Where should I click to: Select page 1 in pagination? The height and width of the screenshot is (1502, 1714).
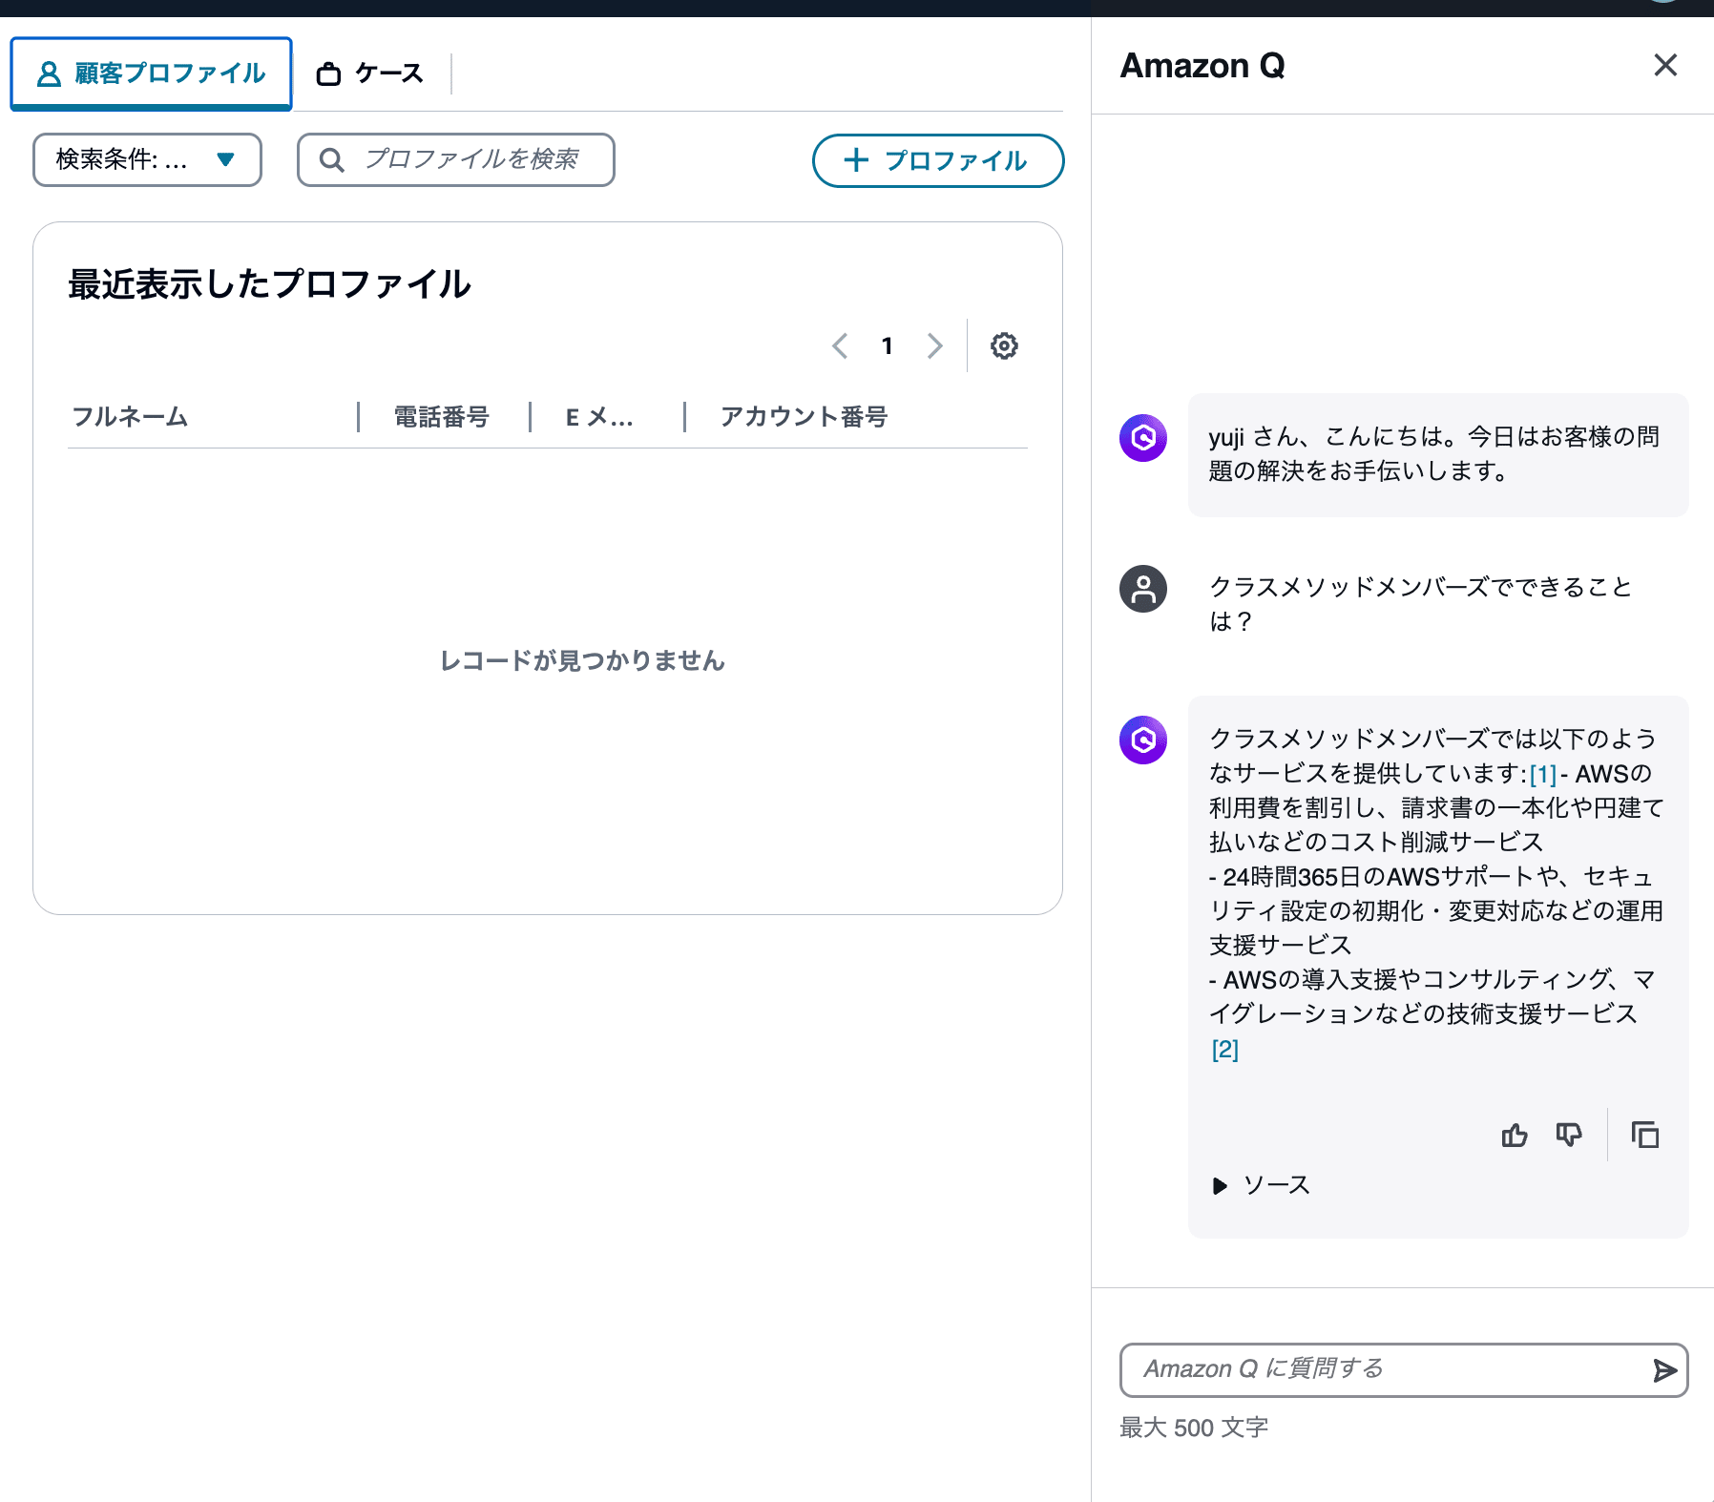click(888, 345)
